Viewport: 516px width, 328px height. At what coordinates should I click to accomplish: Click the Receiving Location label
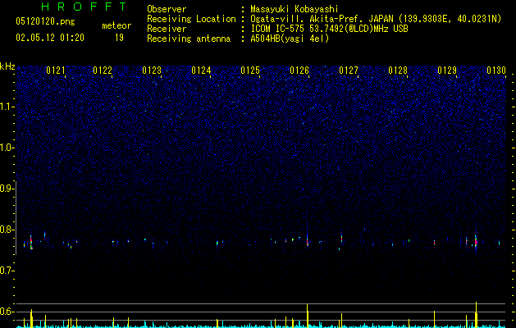[191, 19]
